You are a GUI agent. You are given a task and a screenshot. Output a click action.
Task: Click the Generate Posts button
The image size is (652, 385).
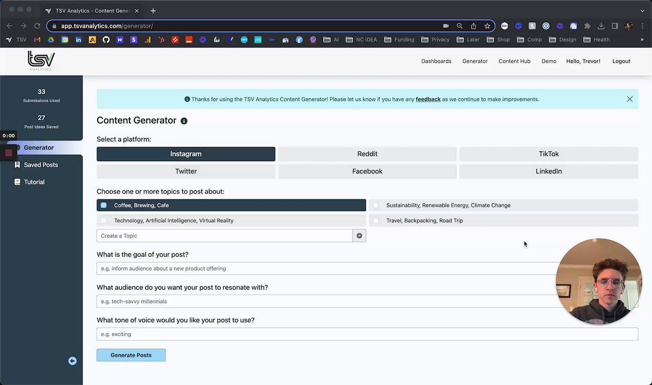point(131,355)
